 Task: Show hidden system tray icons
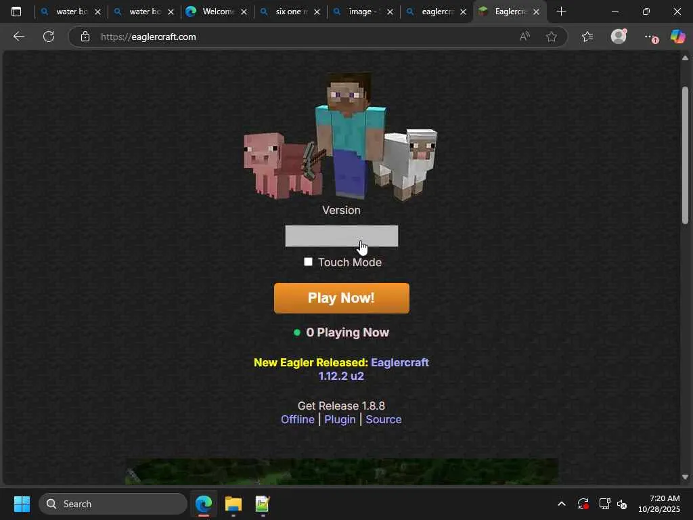[561, 504]
